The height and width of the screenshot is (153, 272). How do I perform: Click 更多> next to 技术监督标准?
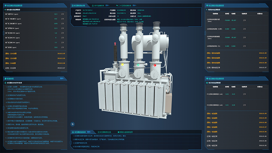[x=107, y=5]
